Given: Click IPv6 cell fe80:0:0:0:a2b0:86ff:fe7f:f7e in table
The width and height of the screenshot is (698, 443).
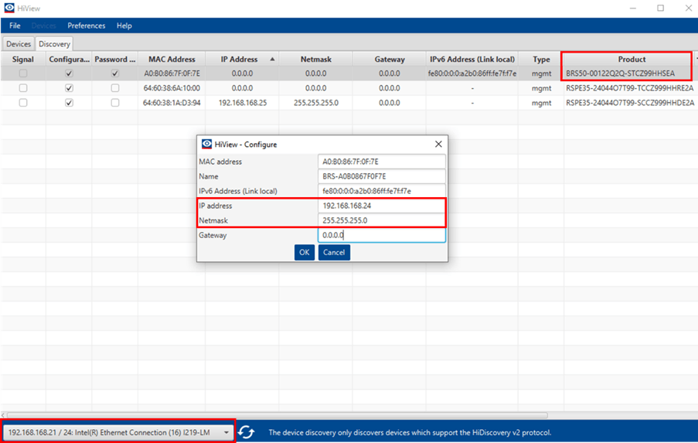Looking at the screenshot, I should [472, 73].
